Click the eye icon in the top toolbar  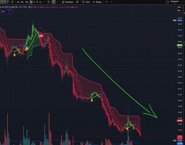(8, 2)
